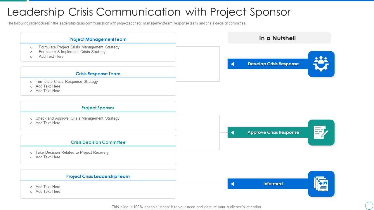Click the document with pencil icon
This screenshot has width=374, height=210.
point(321,132)
